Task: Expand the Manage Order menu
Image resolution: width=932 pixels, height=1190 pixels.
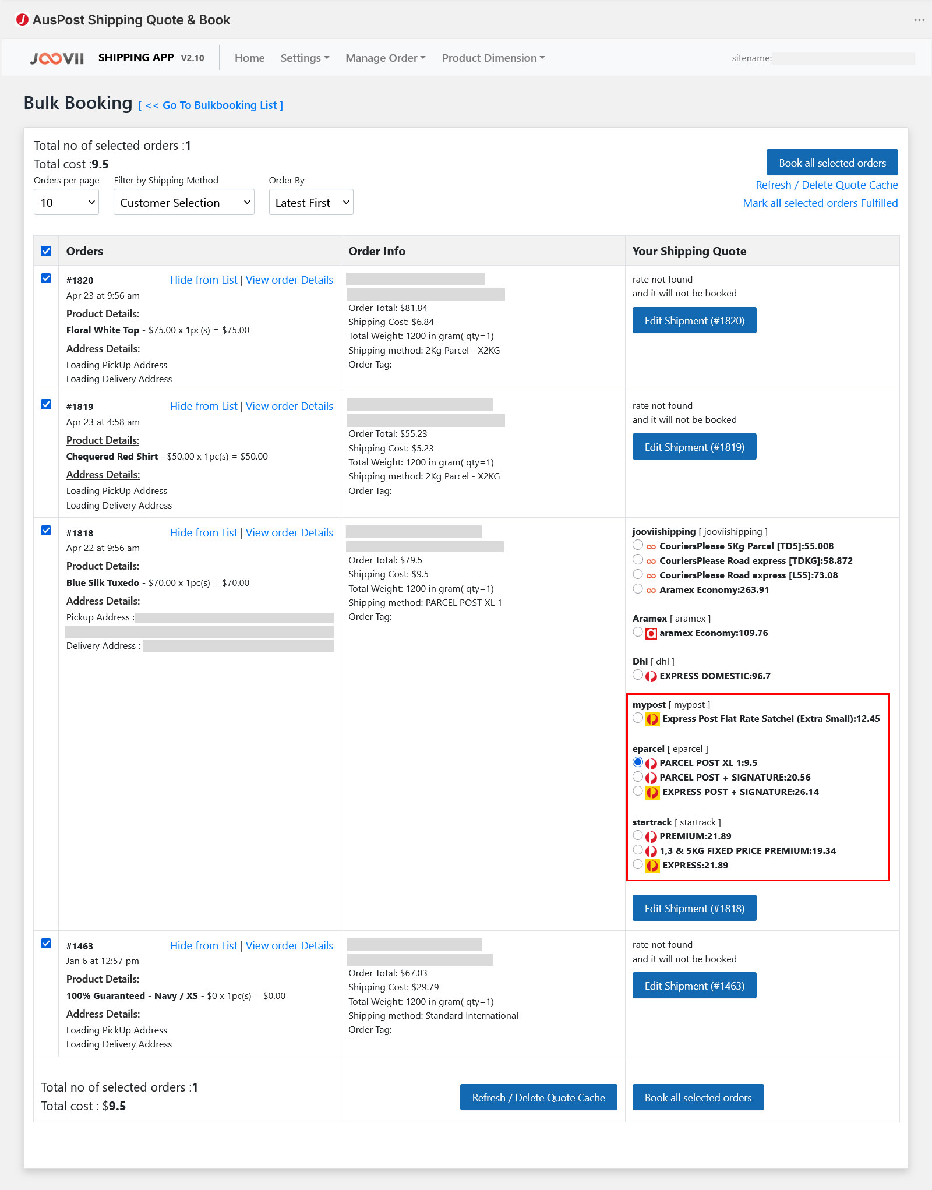Action: 386,58
